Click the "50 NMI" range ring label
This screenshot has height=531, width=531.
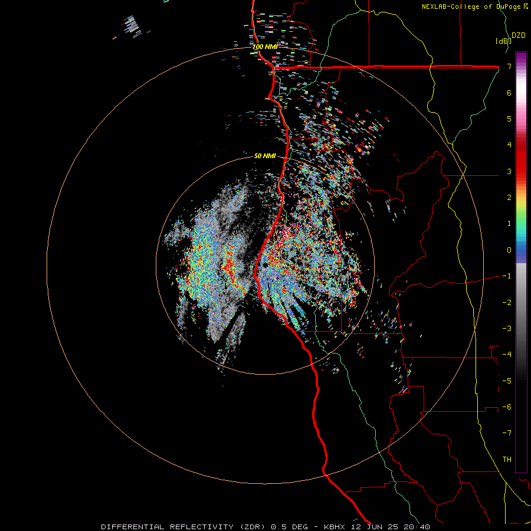coord(265,156)
